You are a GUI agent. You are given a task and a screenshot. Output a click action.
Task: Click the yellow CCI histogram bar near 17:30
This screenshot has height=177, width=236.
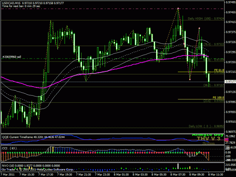click(53, 149)
